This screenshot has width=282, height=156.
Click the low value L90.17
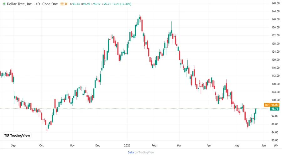(96, 4)
